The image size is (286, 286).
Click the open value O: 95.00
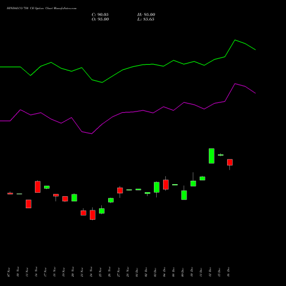(100, 19)
